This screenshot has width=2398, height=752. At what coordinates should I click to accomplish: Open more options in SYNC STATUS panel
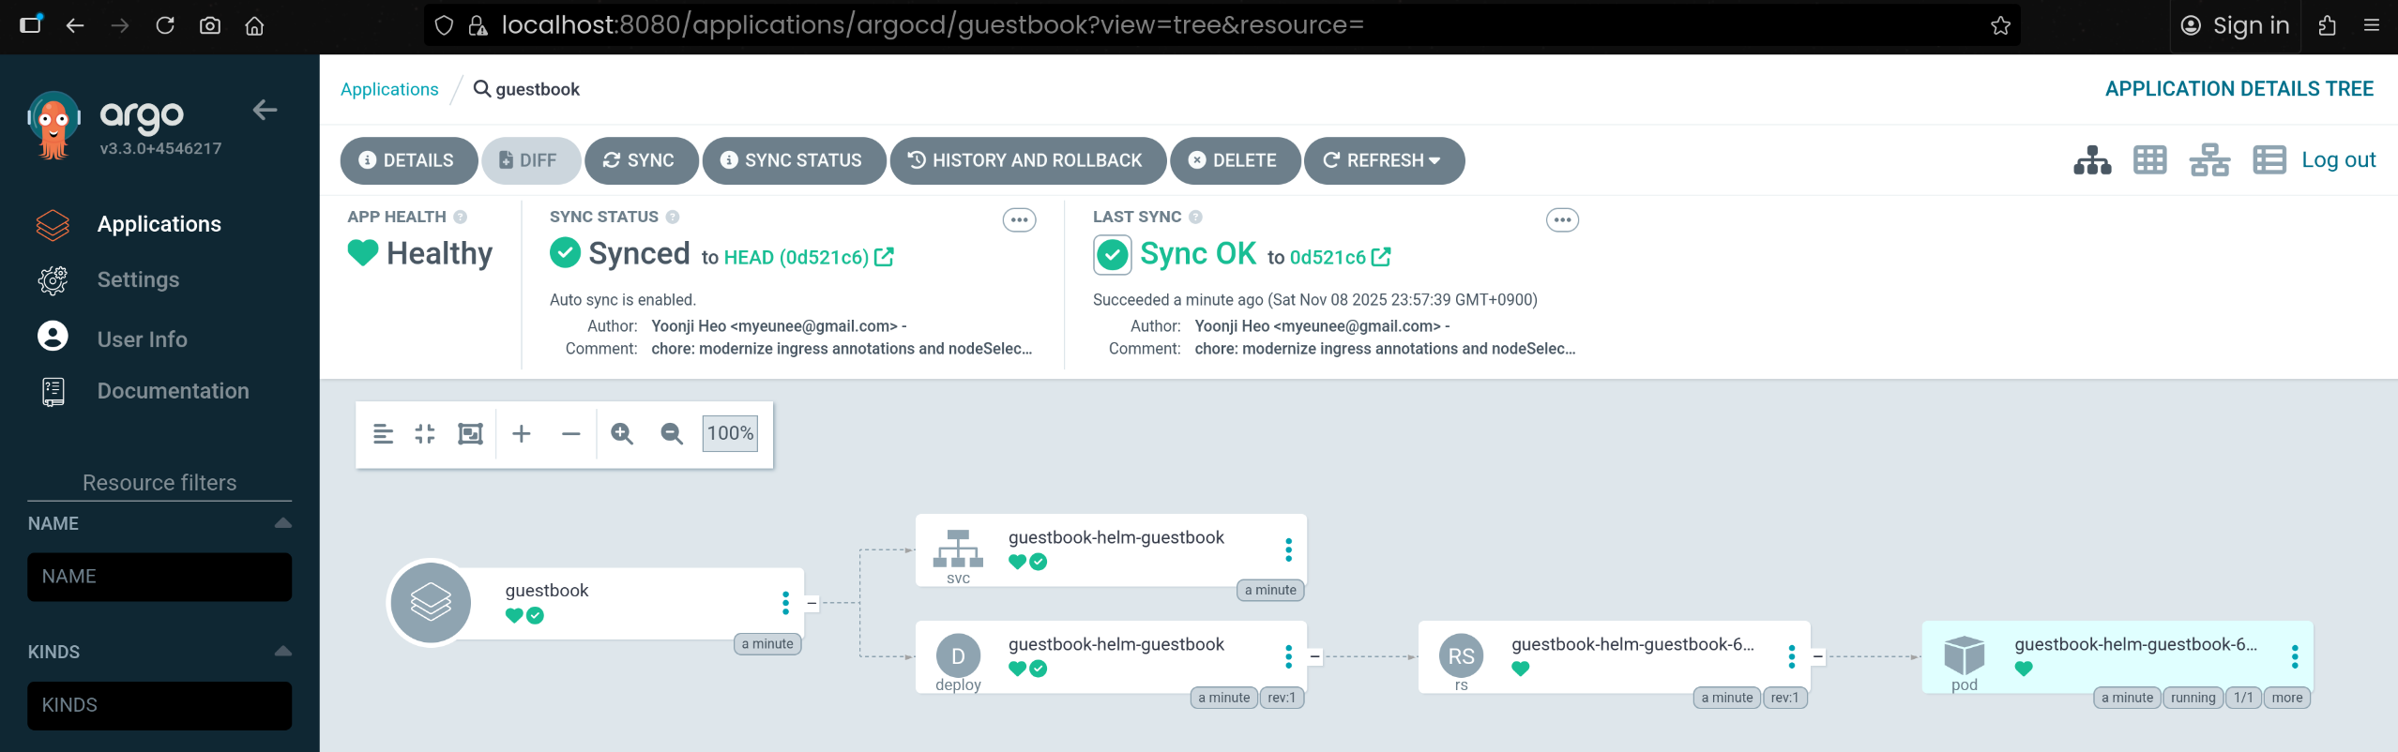(1019, 220)
